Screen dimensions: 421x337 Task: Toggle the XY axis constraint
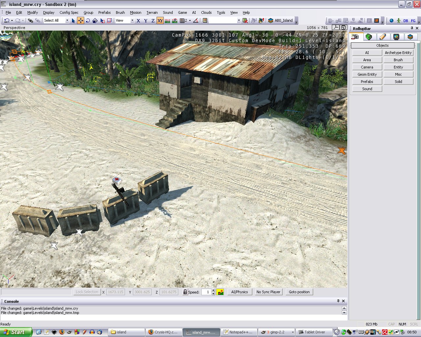pos(160,20)
